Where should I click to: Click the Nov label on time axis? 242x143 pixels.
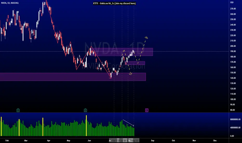click(194, 140)
